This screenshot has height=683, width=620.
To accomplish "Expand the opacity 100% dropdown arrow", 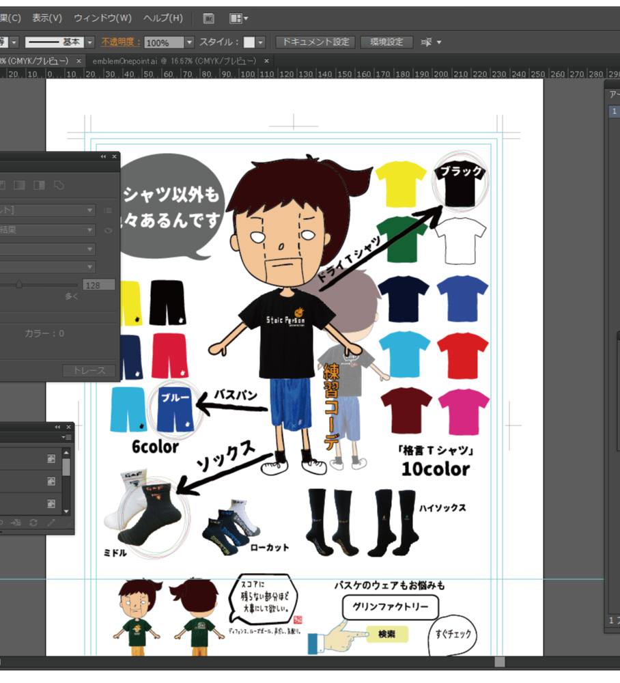I will coord(190,42).
